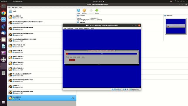Image resolution: width=188 pixels, height=106 pixels.
Task: Select Ubuntu Desktop 20.04.1 KOSONG VM
Action: click(x=42, y=40)
